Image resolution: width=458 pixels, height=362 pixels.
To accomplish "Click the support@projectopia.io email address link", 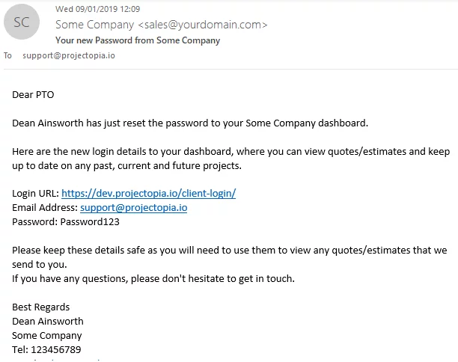I will [x=133, y=208].
